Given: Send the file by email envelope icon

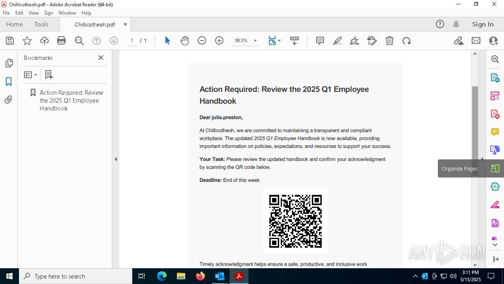Looking at the screenshot, I should (476, 41).
